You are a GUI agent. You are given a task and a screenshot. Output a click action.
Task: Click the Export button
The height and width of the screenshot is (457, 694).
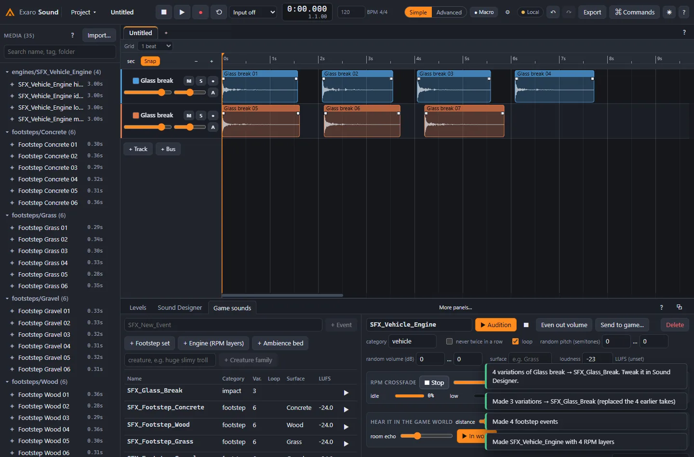(x=592, y=12)
